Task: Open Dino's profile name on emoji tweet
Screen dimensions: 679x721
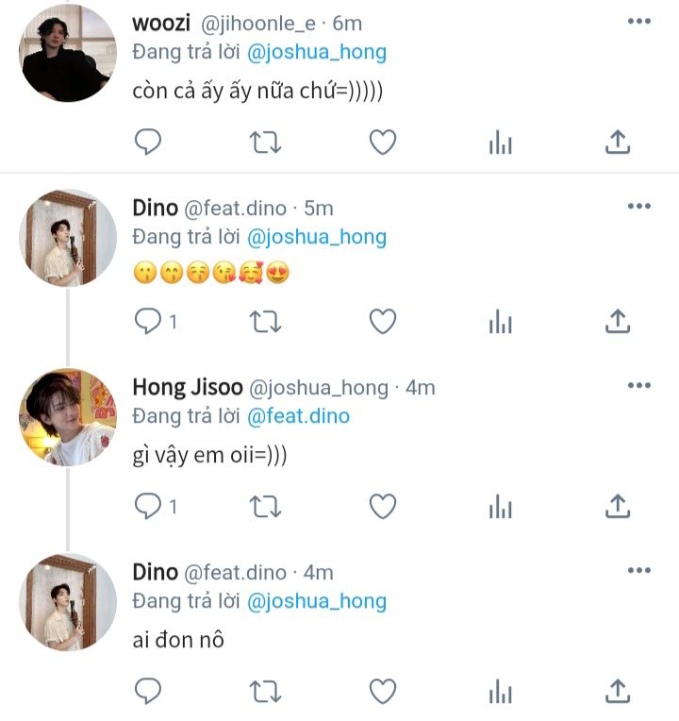Action: tap(156, 208)
